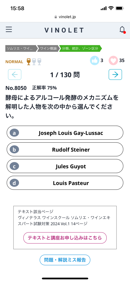Click the lock icon beside vinolet.jp

(x=56, y=17)
